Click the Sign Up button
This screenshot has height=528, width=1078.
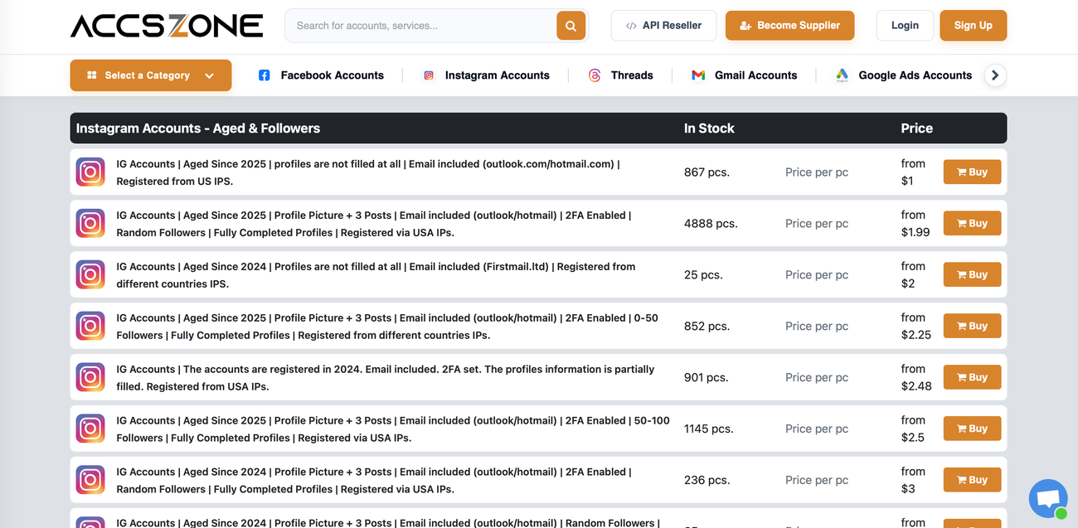coord(973,26)
